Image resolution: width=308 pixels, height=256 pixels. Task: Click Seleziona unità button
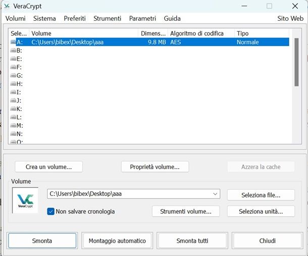click(261, 212)
